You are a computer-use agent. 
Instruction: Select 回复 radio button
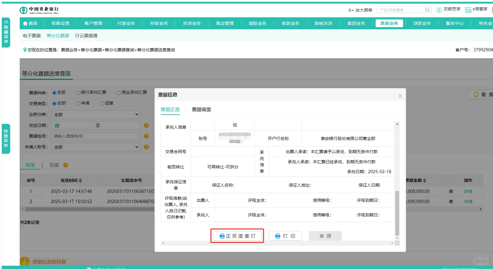(x=102, y=104)
